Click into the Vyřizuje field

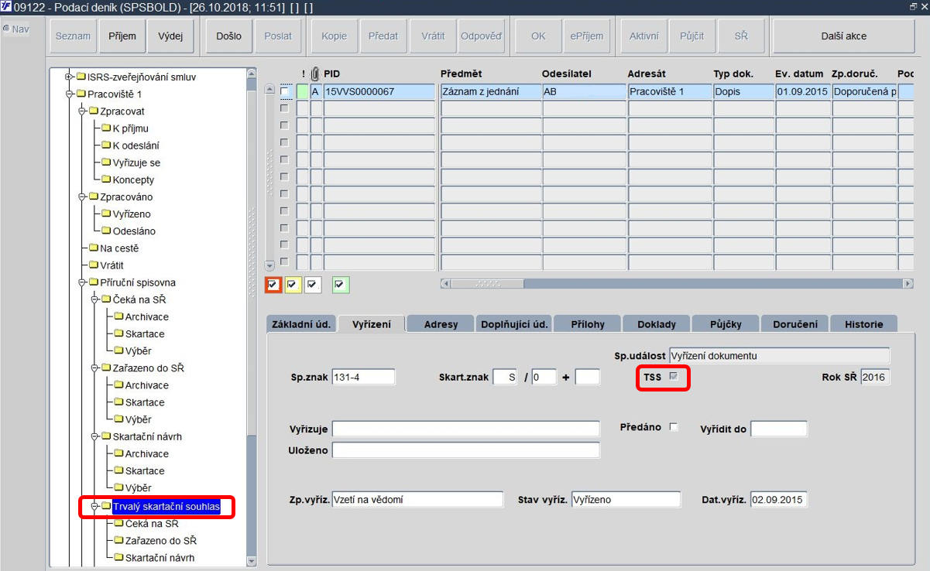click(x=465, y=429)
